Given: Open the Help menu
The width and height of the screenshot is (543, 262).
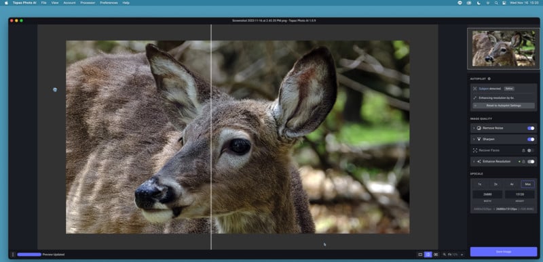Looking at the screenshot, I should 126,3.
